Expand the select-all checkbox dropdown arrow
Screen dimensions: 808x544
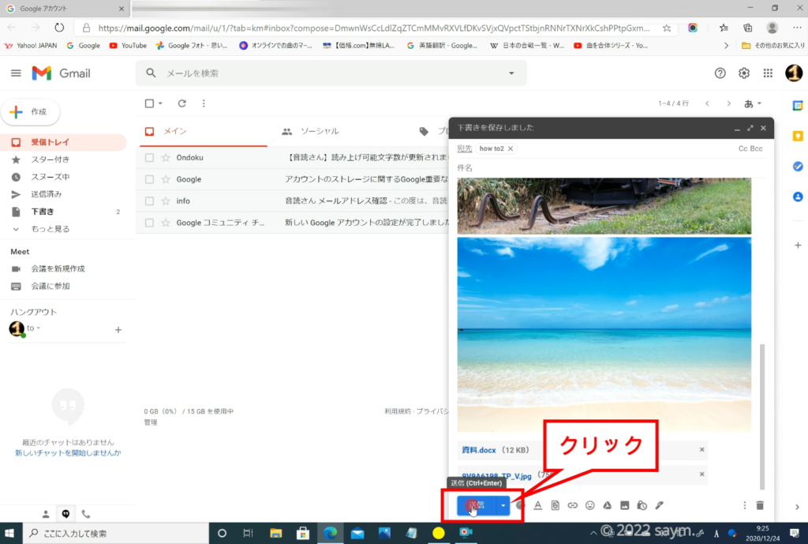tap(160, 103)
